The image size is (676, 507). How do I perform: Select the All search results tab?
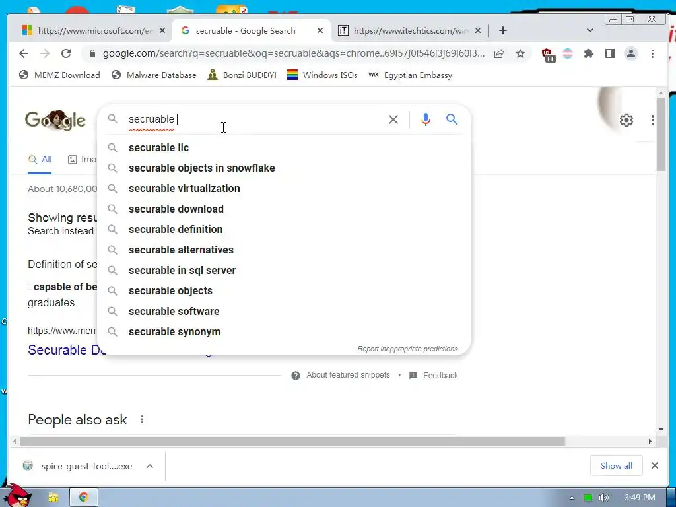pos(40,160)
